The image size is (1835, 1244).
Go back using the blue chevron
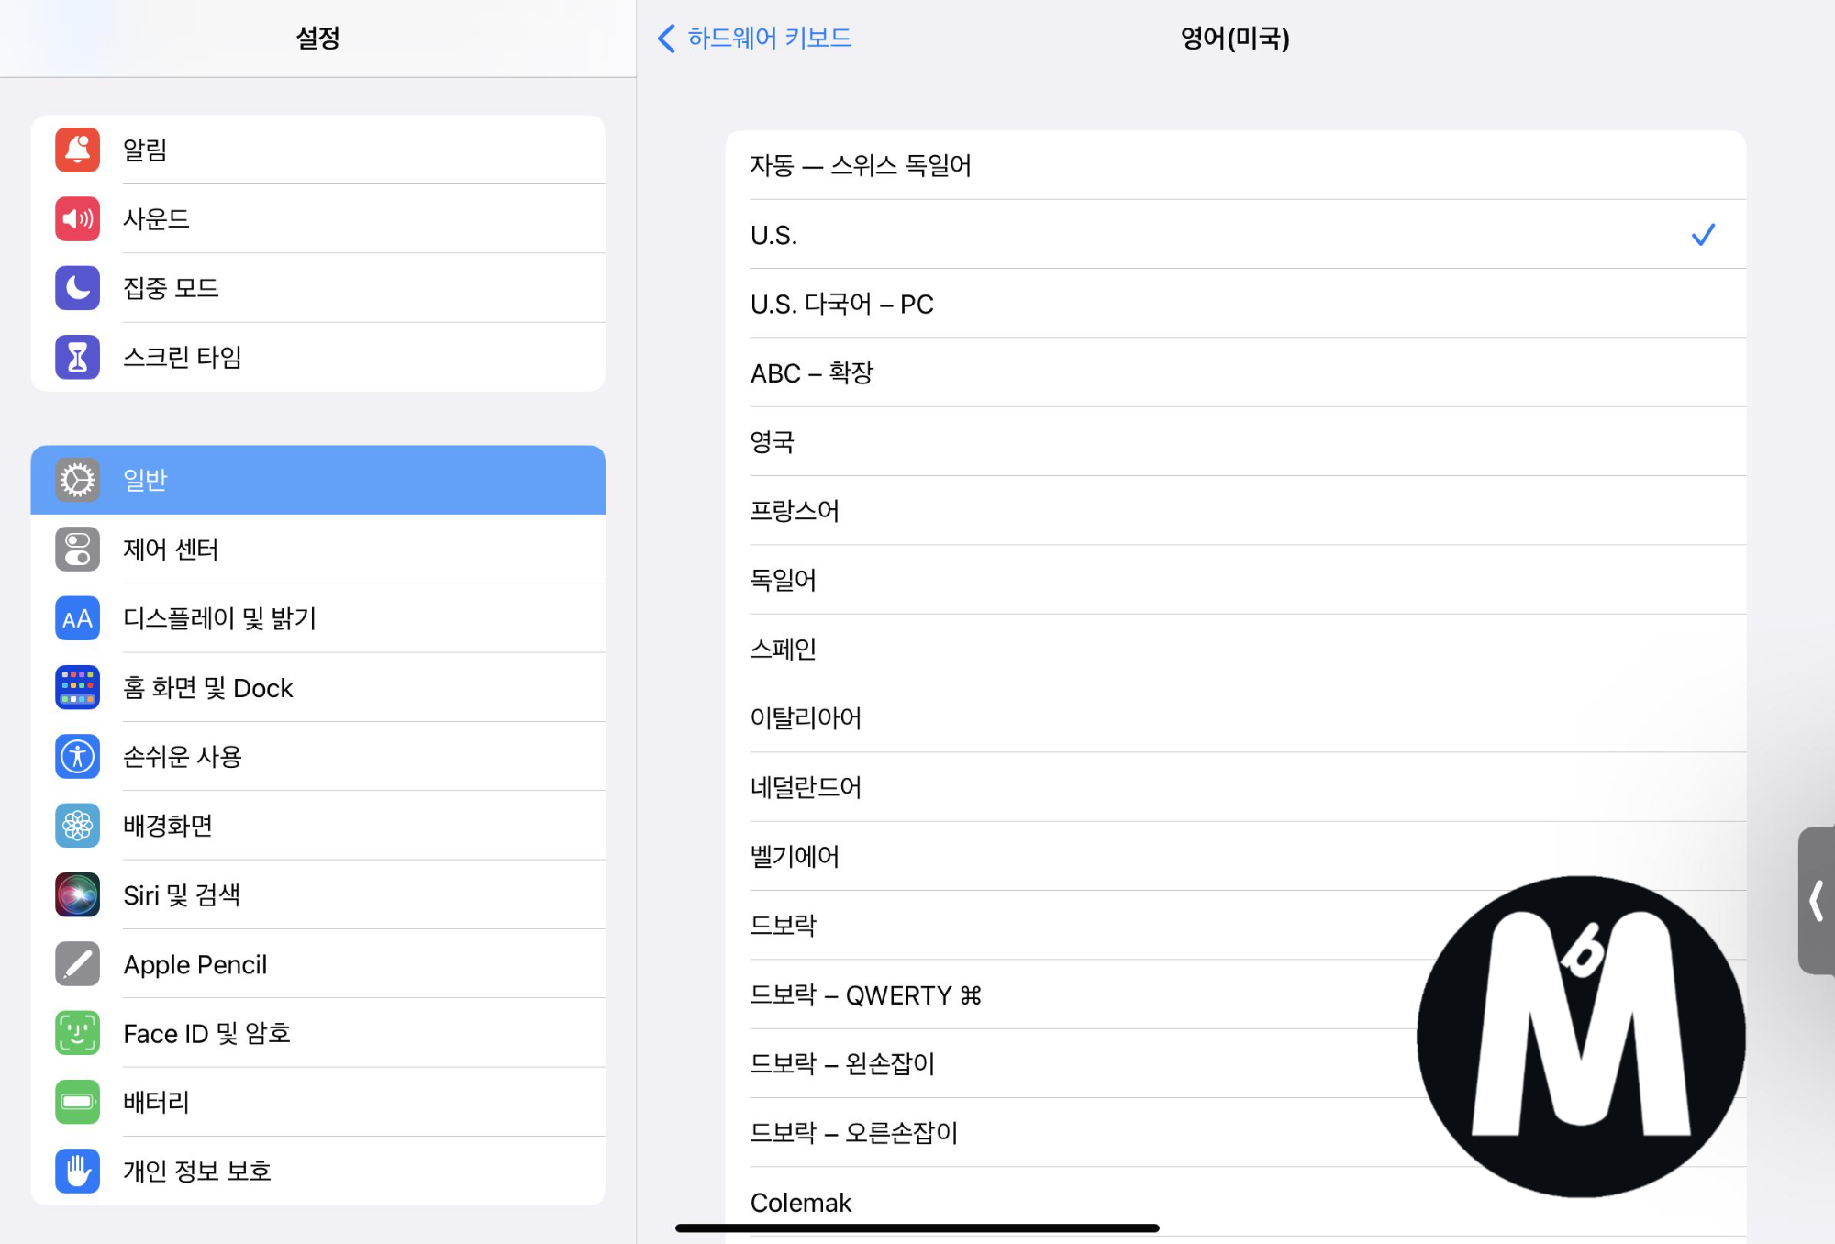pos(667,38)
